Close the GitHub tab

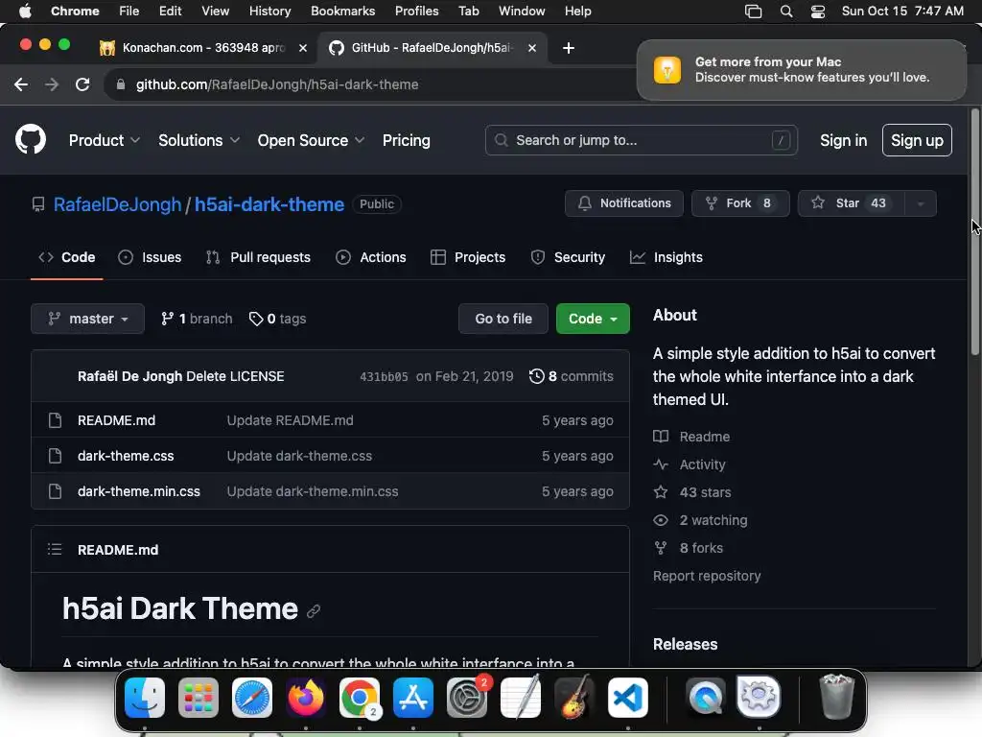(x=531, y=48)
